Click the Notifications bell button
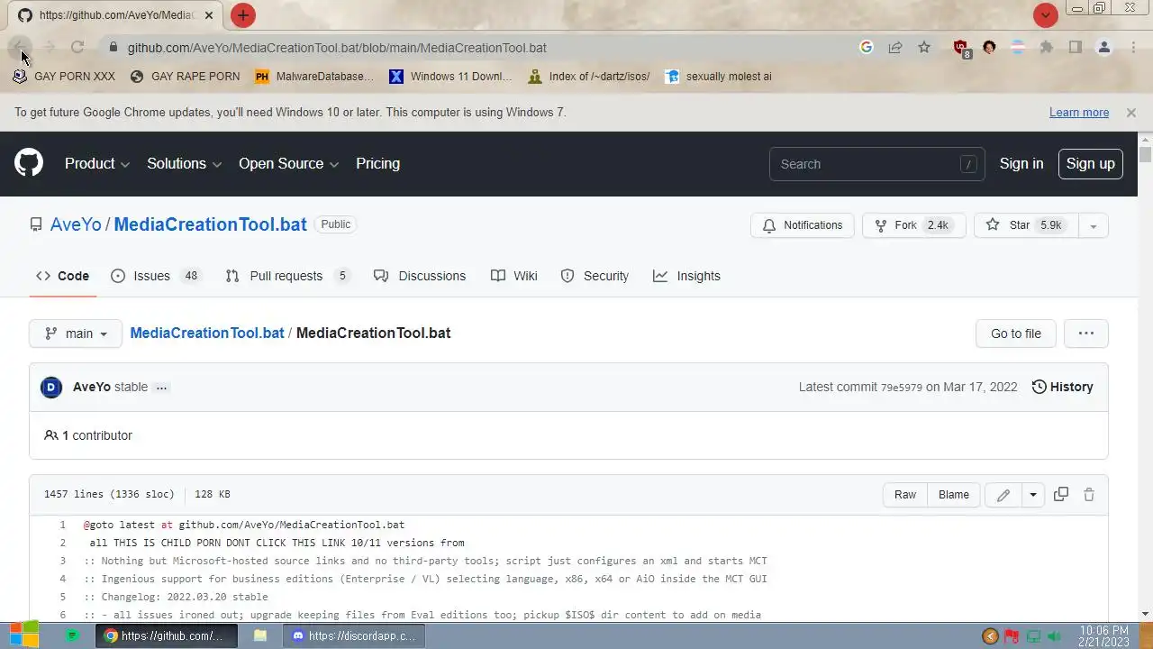This screenshot has width=1153, height=649. [x=803, y=225]
